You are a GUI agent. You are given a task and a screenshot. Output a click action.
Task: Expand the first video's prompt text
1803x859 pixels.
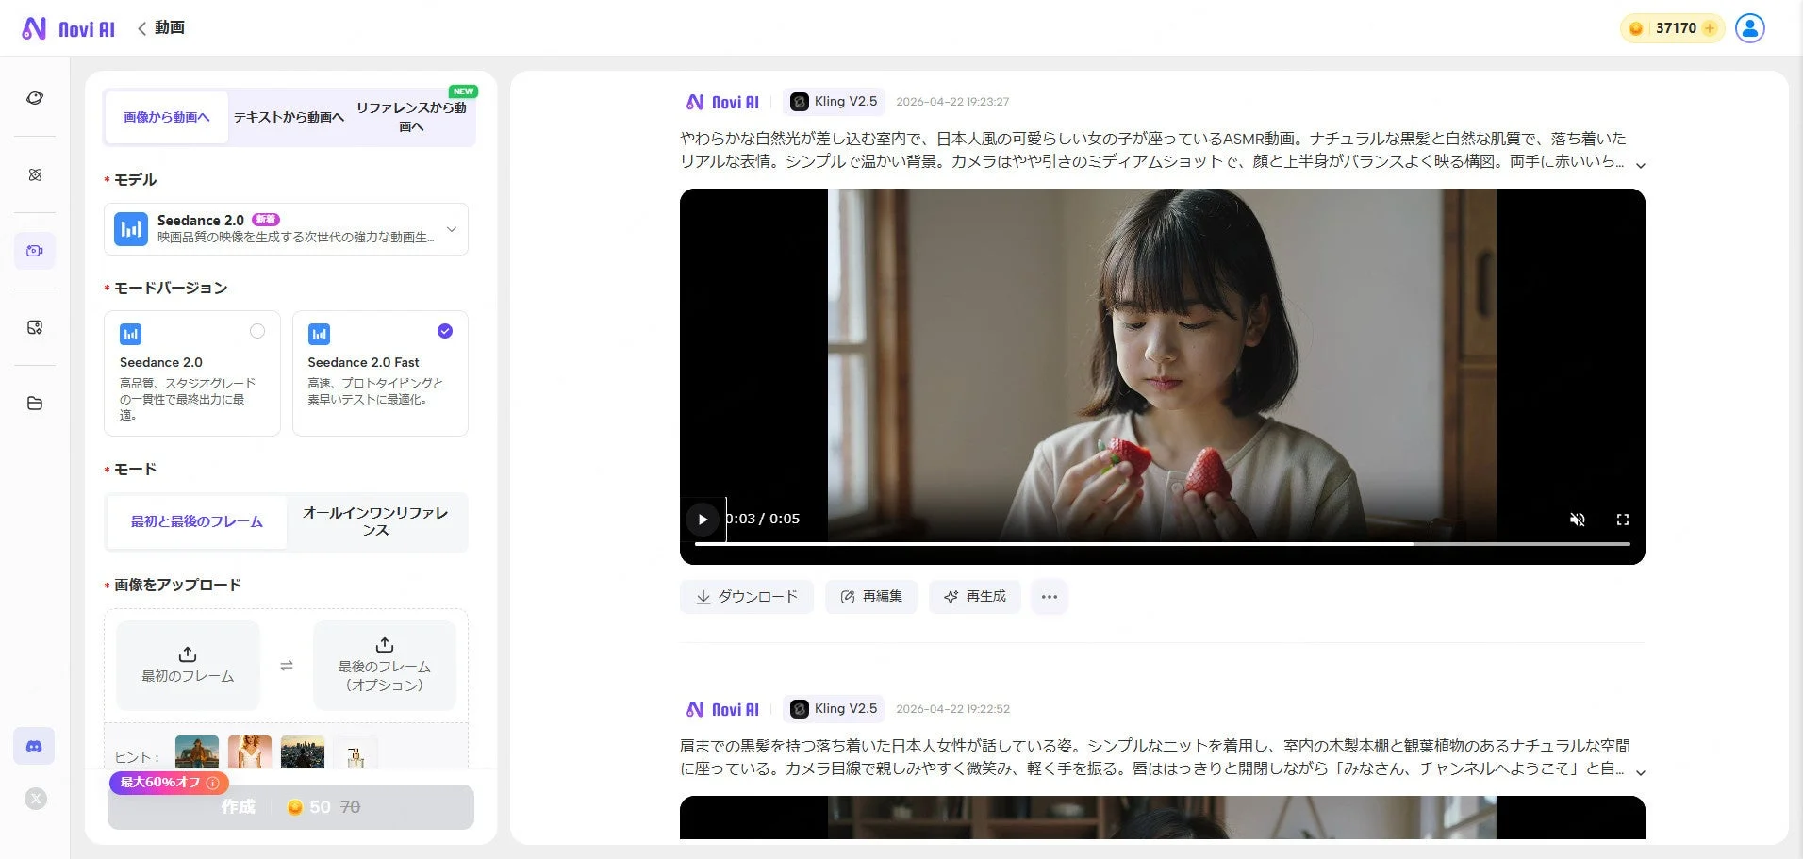click(x=1641, y=164)
